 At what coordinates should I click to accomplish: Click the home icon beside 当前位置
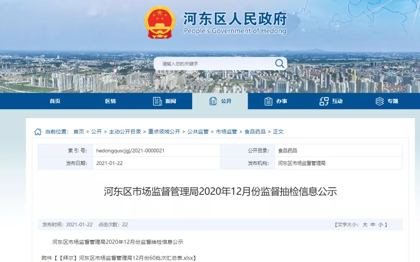(x=38, y=132)
